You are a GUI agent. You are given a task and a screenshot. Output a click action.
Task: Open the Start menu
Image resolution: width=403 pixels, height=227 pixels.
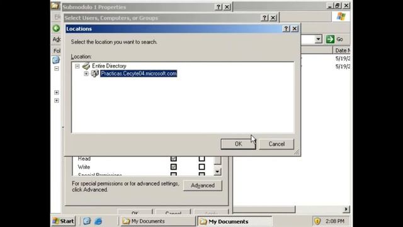[64, 221]
